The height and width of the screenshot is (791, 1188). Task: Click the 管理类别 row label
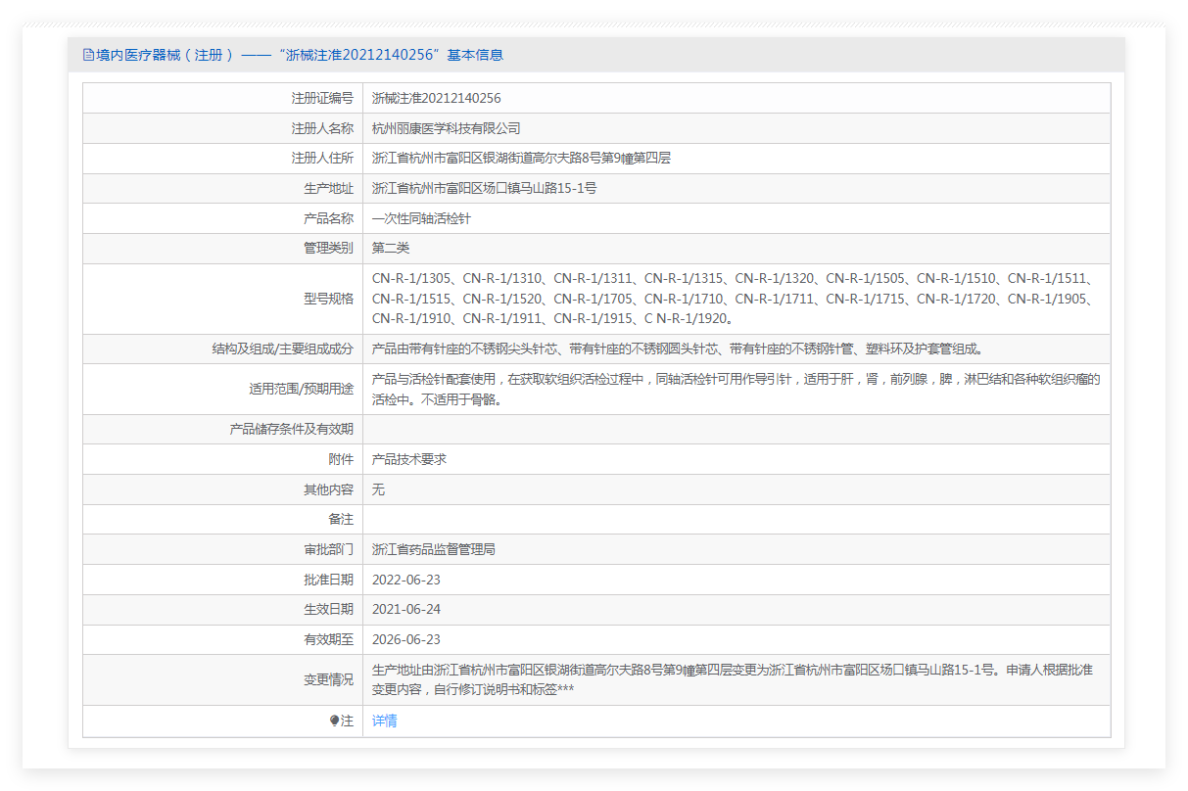pyautogui.click(x=328, y=249)
